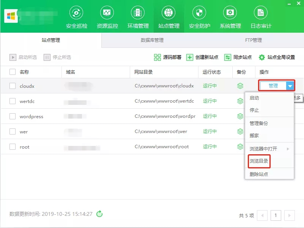The width and height of the screenshot is (304, 228).
Task: Select the wordpress row checkbox
Action: click(x=13, y=116)
